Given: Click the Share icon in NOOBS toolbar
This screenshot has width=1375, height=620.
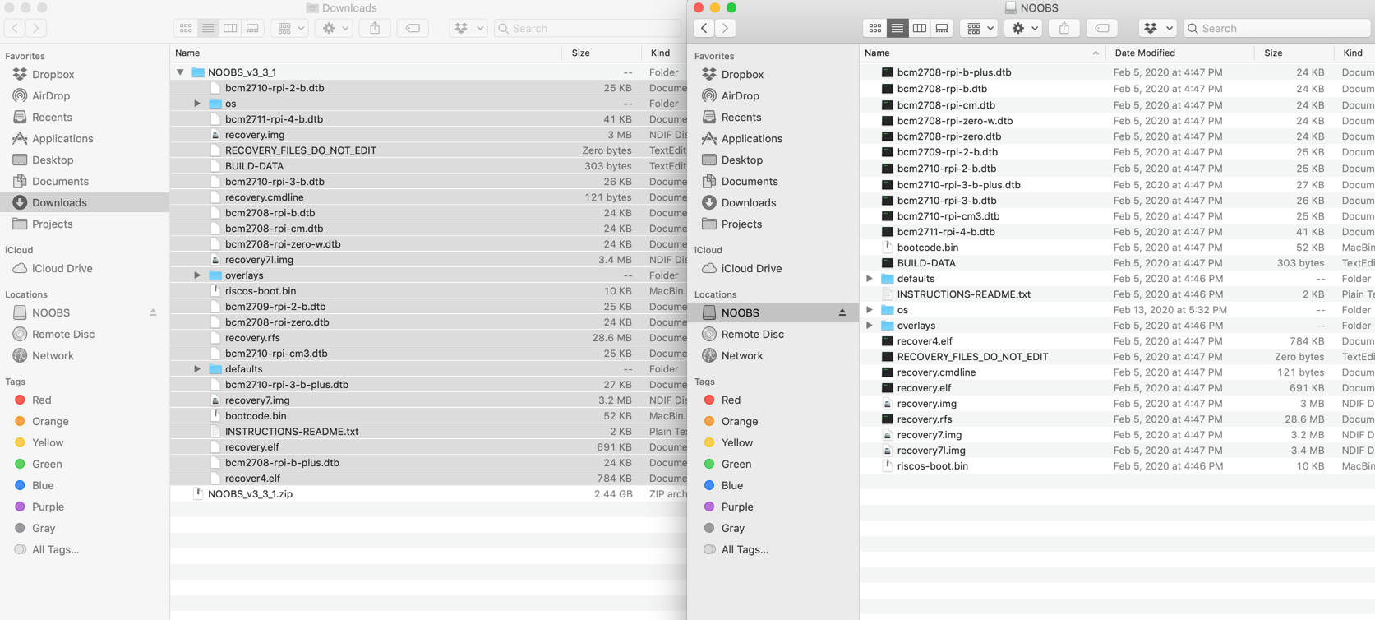Looking at the screenshot, I should (1064, 28).
